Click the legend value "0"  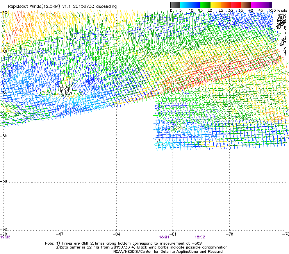171,11
